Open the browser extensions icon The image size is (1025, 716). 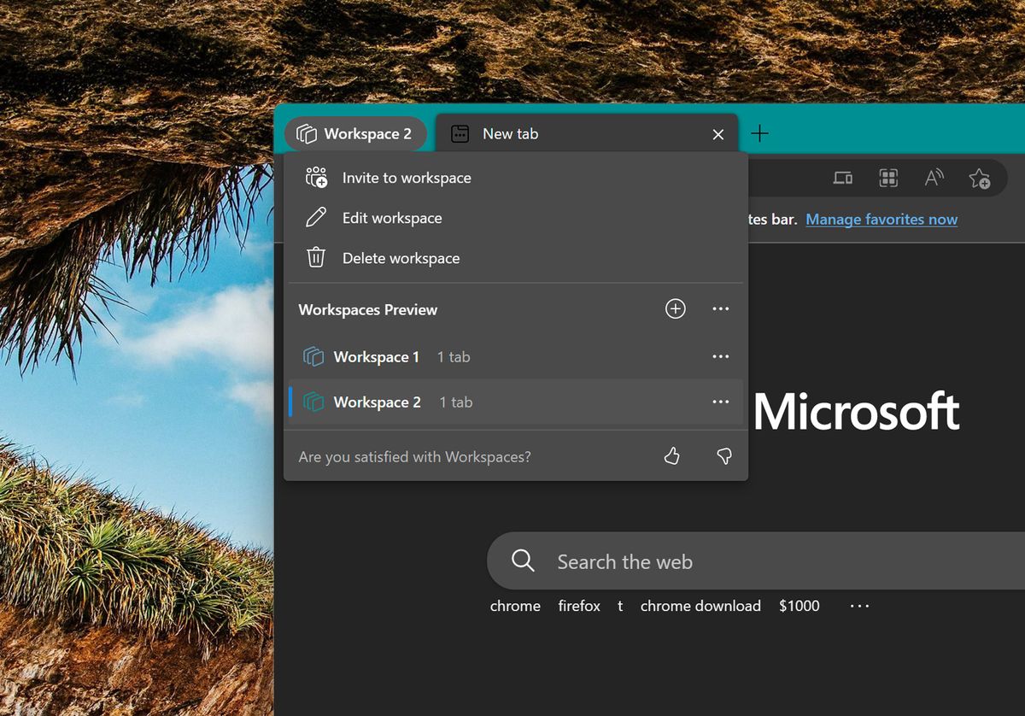888,178
